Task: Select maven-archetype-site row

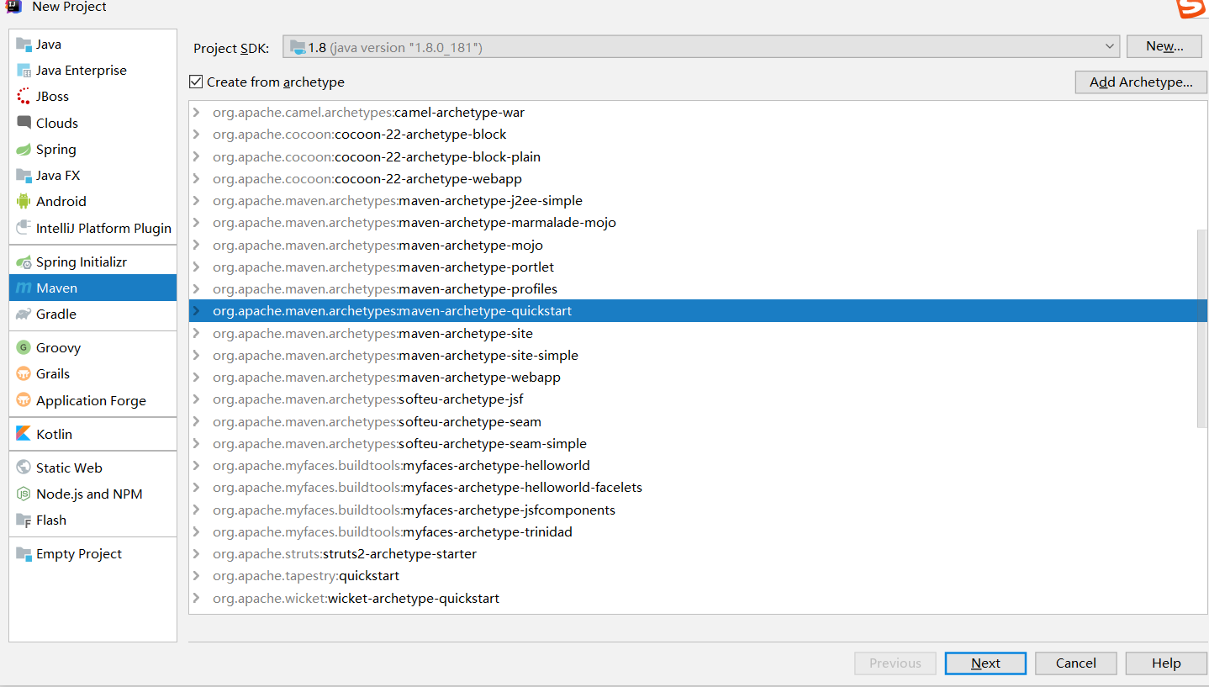Action: 698,334
